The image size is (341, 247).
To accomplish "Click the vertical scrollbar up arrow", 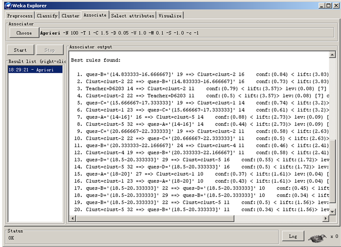I will pyautogui.click(x=332, y=55).
